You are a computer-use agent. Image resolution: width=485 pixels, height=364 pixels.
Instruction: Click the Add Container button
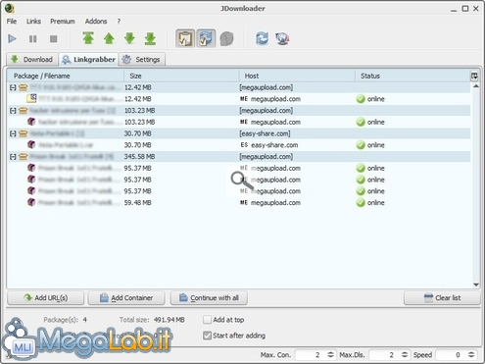[126, 298]
